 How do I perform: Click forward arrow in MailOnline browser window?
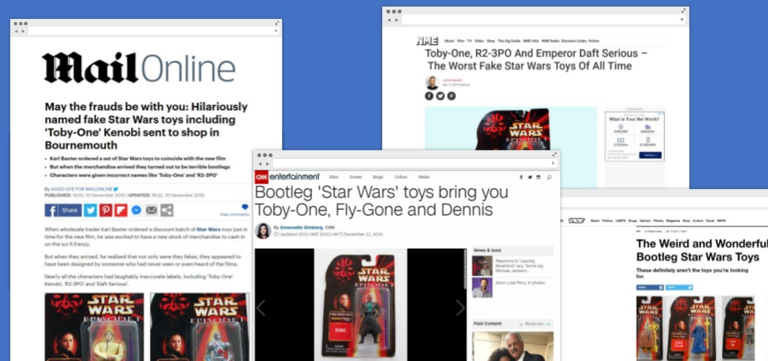coord(23,31)
